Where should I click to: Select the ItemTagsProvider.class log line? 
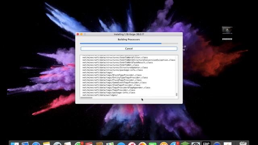tap(111, 85)
